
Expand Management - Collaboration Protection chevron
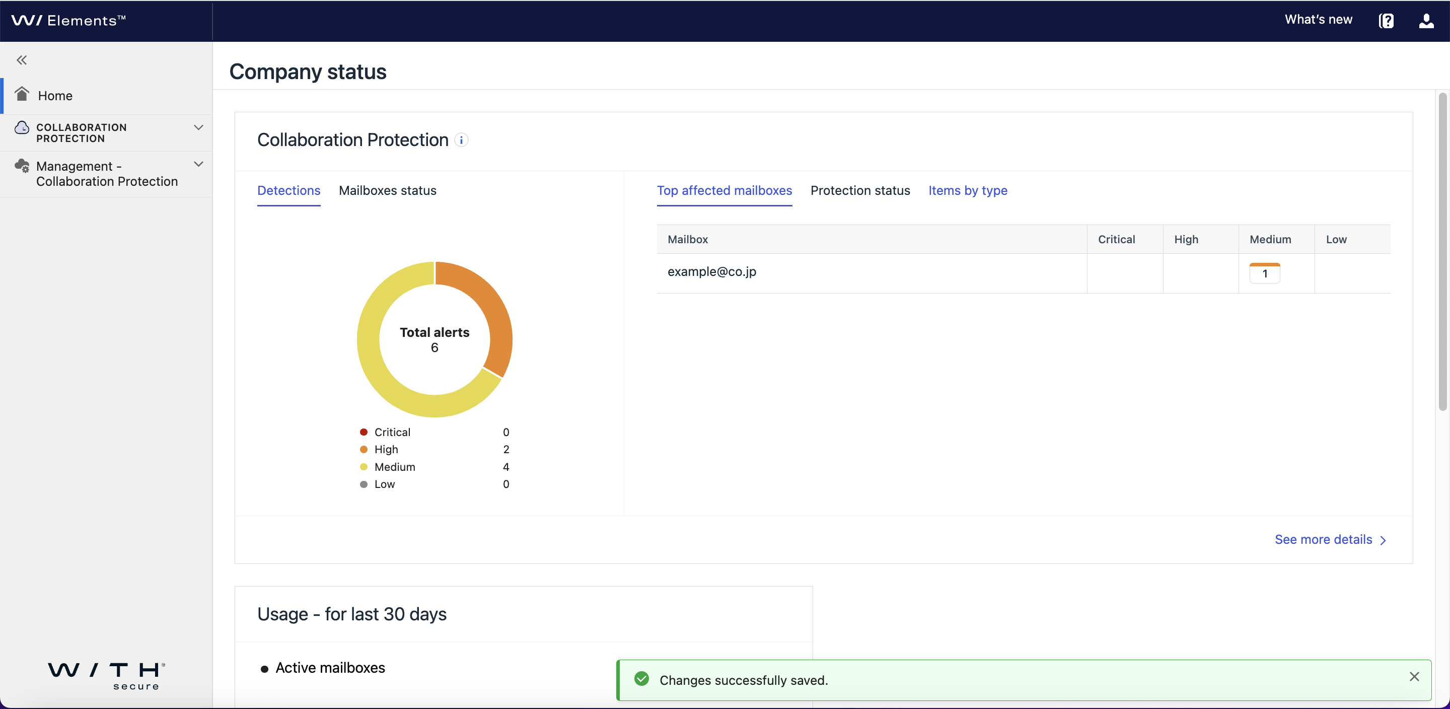[198, 164]
